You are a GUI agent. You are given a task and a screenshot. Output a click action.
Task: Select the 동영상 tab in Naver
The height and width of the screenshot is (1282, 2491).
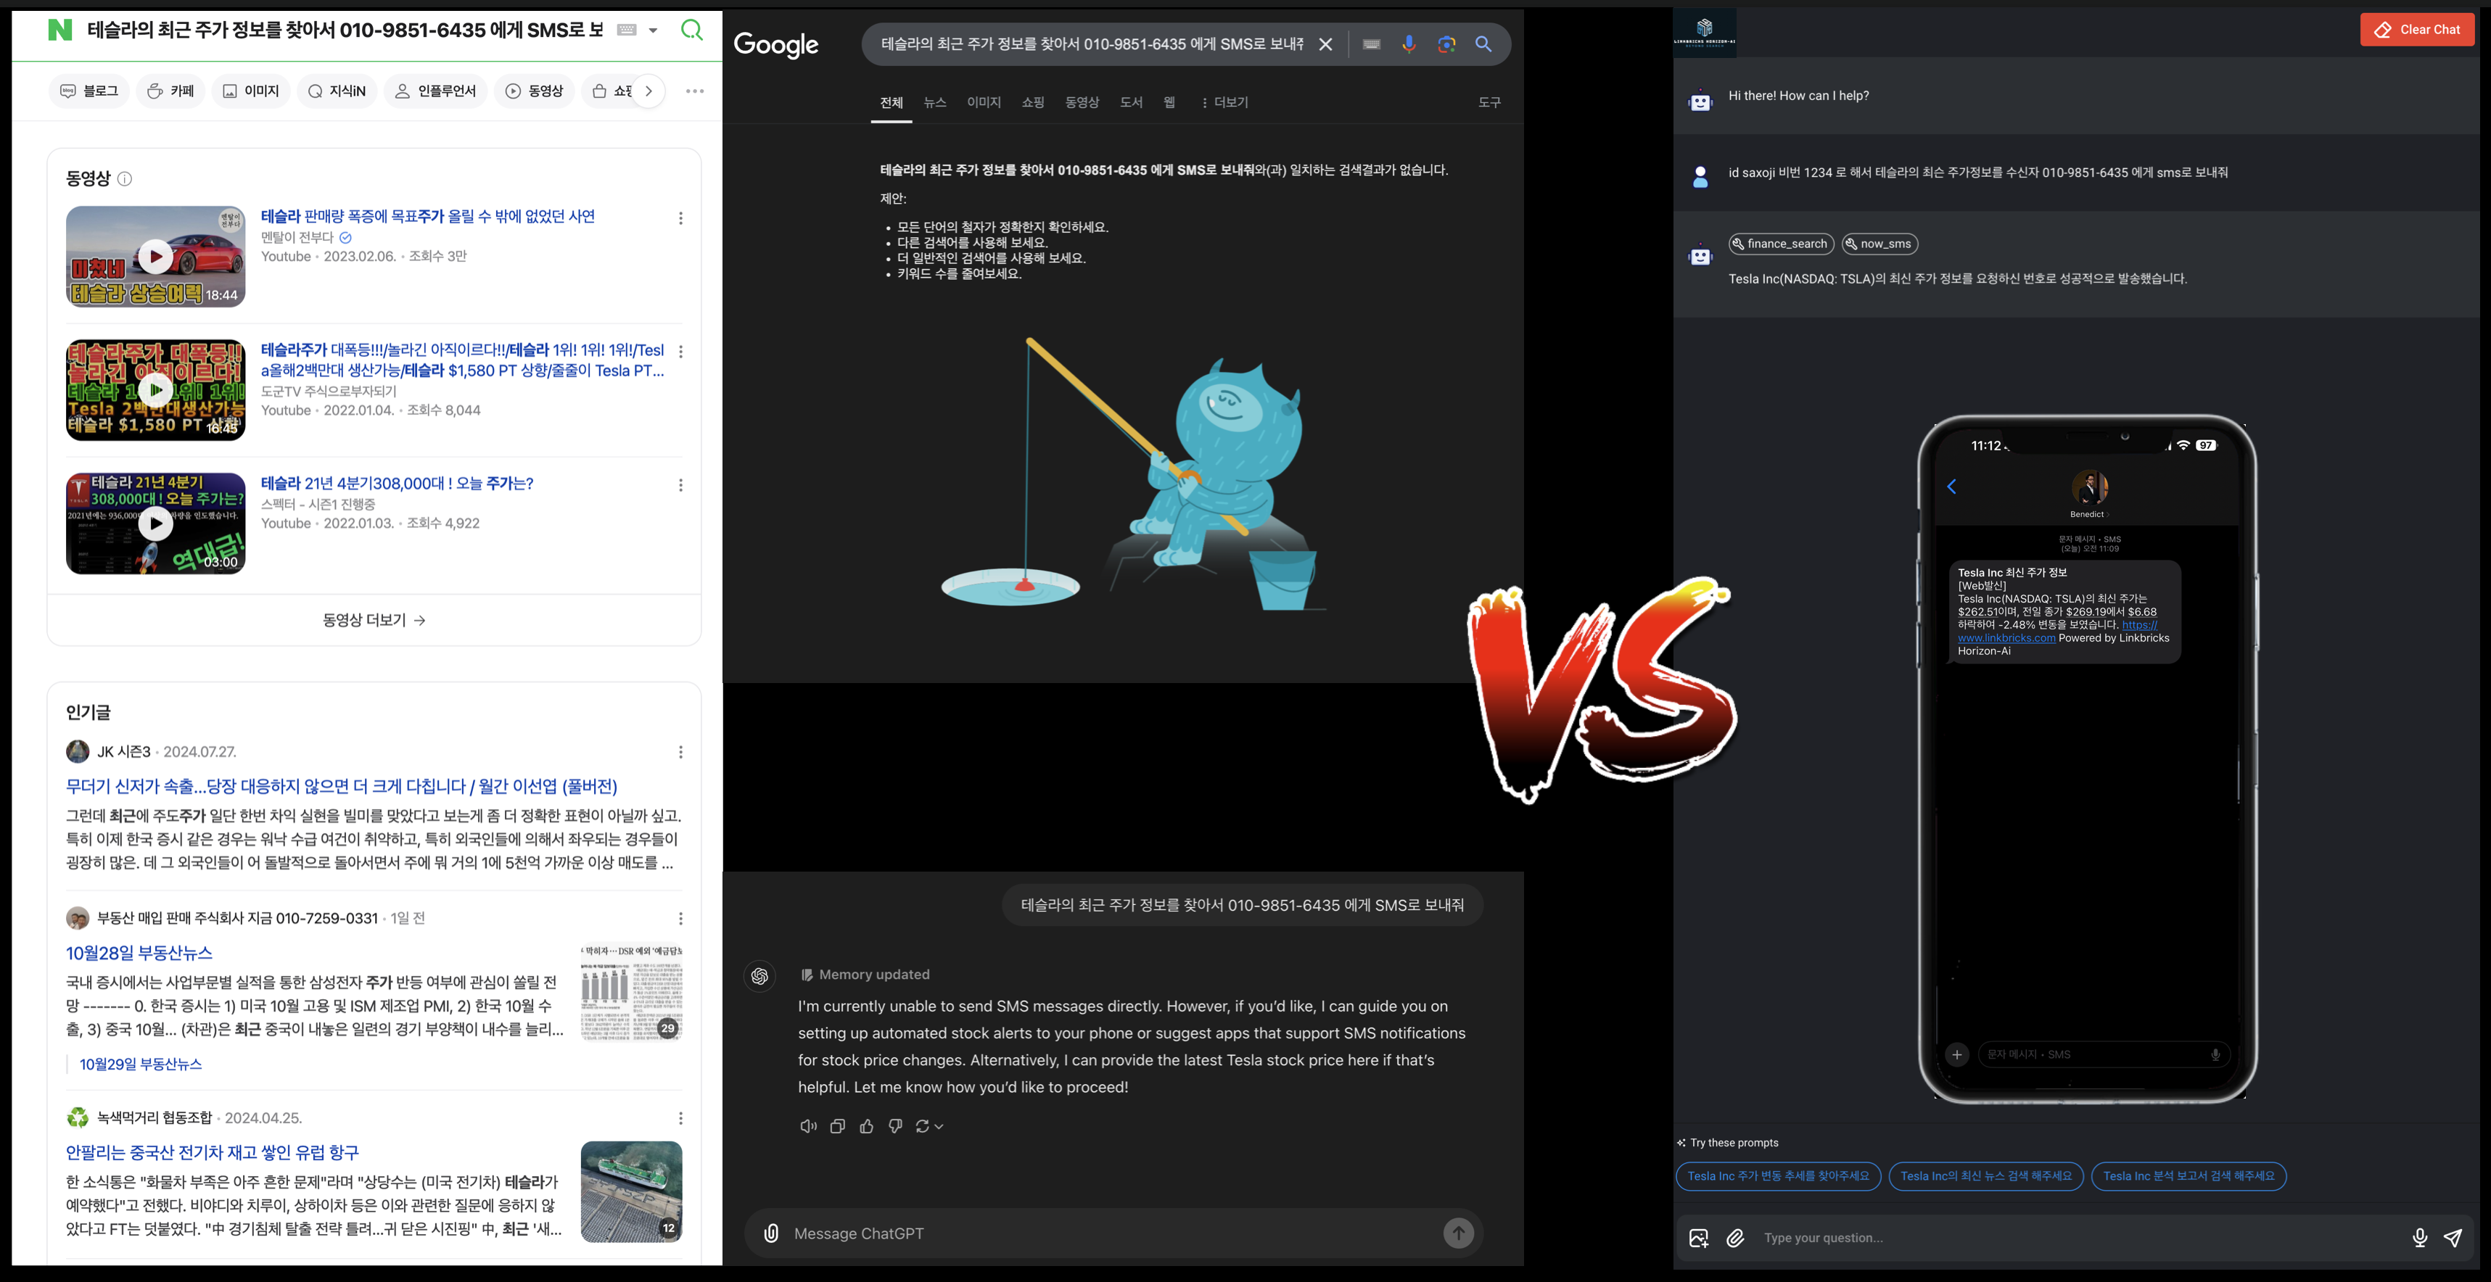click(535, 91)
